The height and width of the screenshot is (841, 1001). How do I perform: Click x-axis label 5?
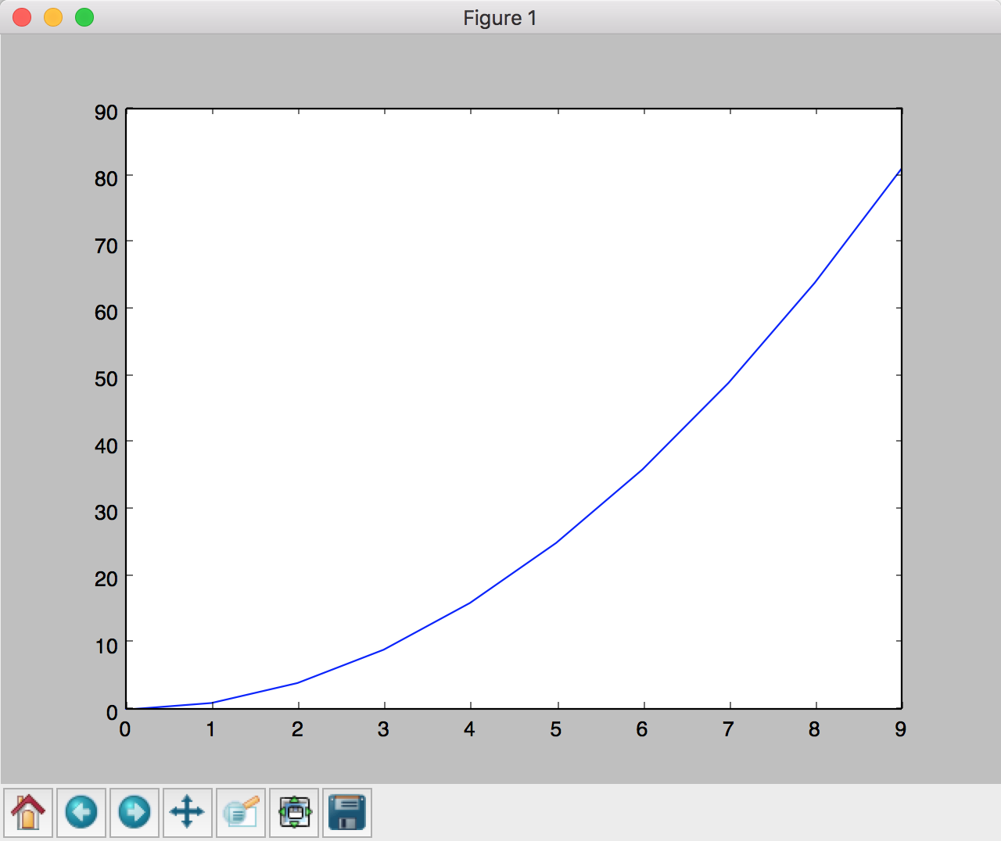pyautogui.click(x=556, y=729)
